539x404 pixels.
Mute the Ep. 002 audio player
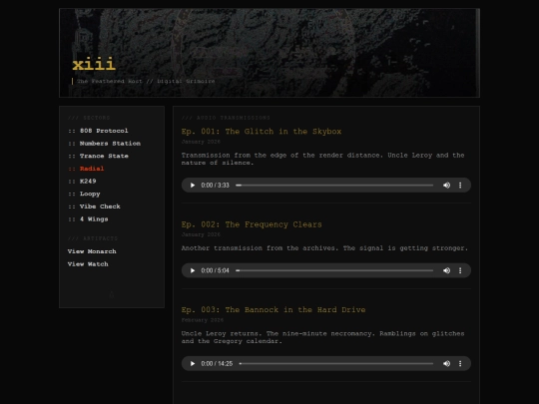pos(446,270)
